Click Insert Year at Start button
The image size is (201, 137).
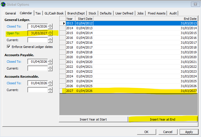93,119
